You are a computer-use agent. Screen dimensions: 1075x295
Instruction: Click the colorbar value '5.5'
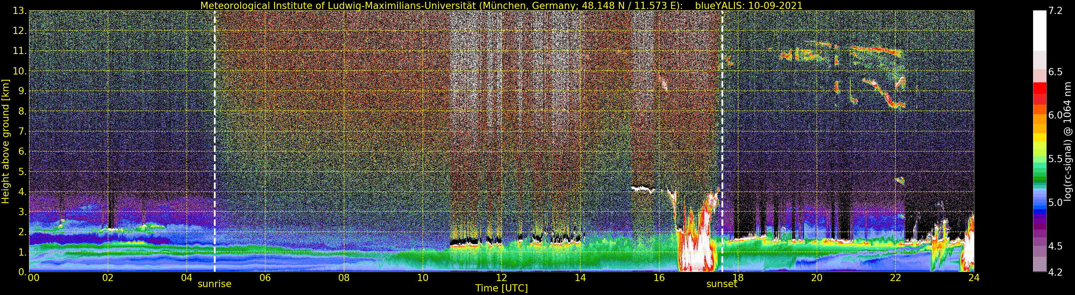click(1055, 159)
